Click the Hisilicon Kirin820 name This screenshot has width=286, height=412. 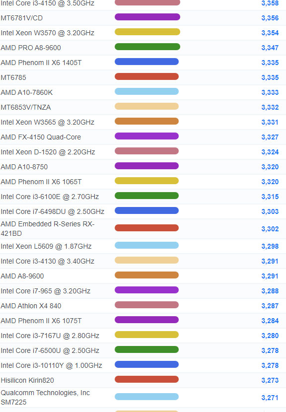point(27,380)
